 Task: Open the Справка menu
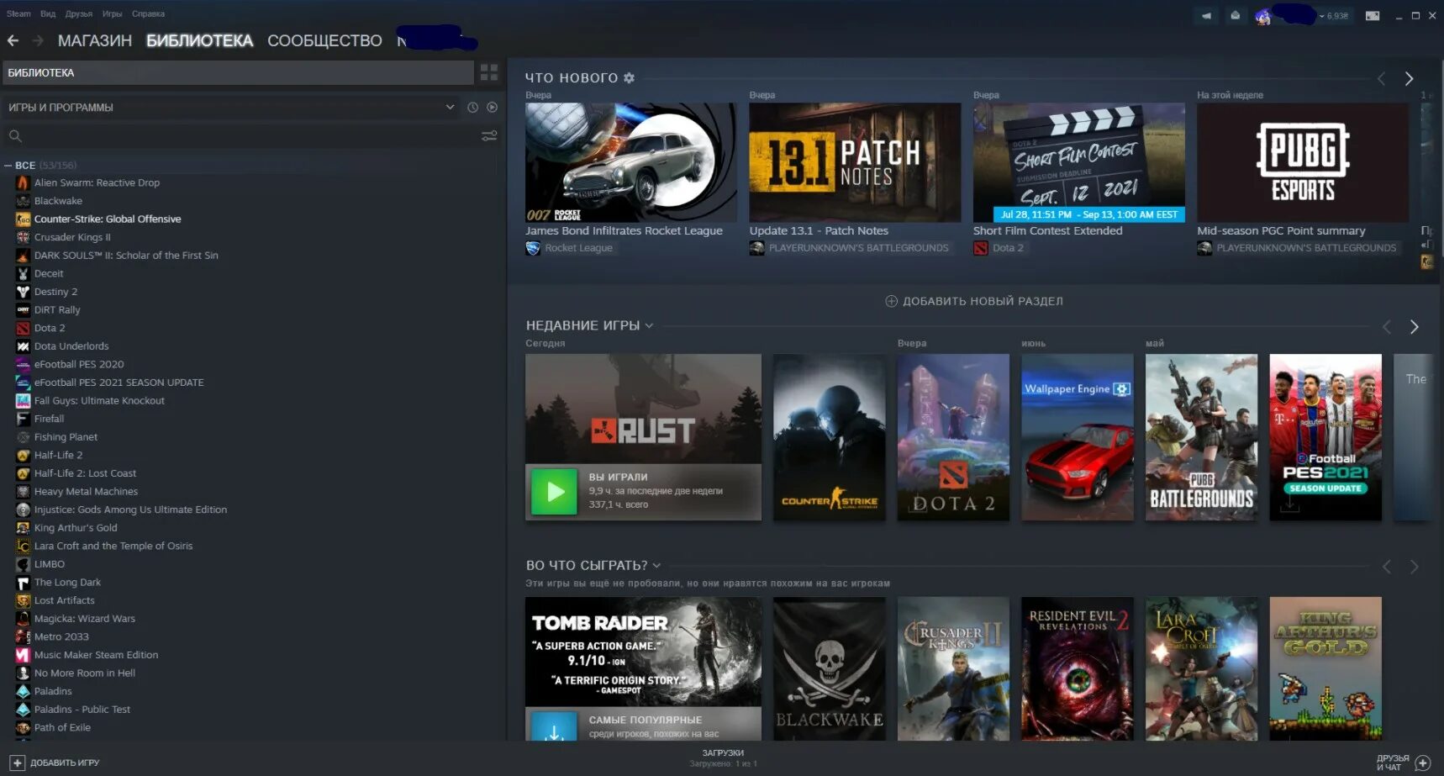coord(148,13)
